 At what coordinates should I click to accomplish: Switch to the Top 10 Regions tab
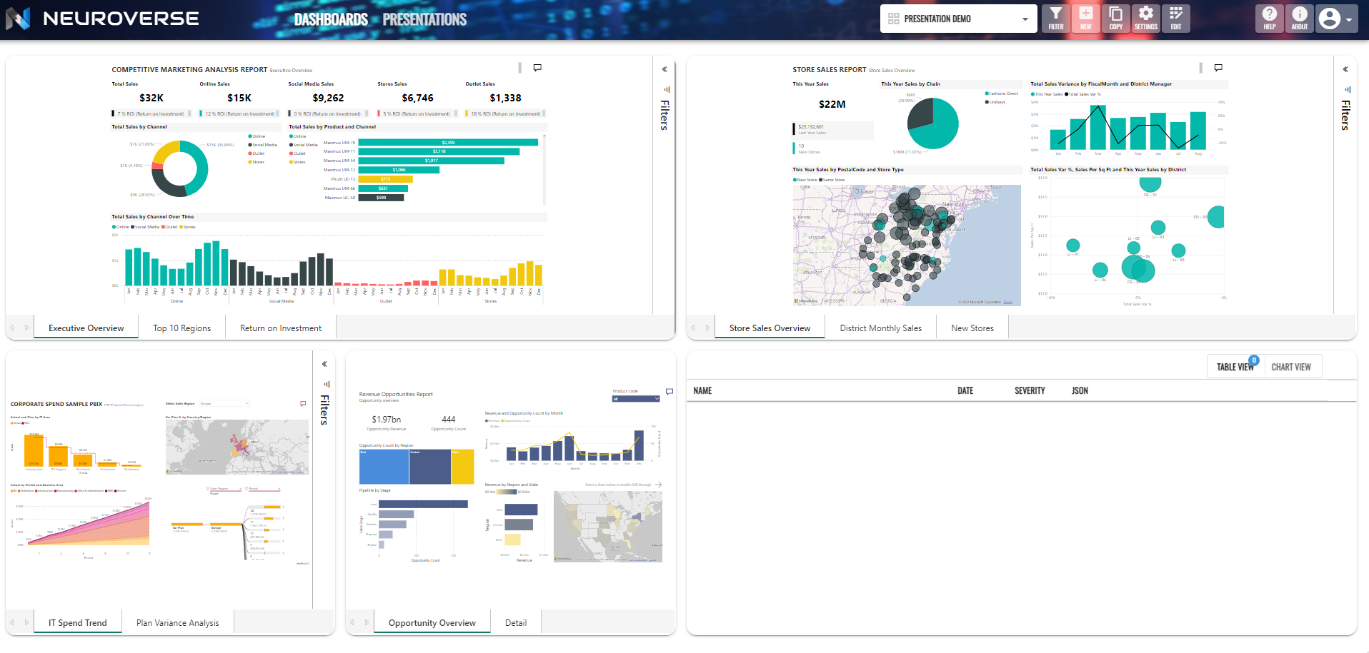tap(181, 328)
